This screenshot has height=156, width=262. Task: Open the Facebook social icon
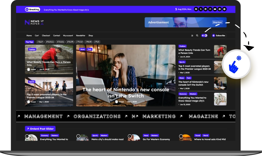[x=196, y=9]
